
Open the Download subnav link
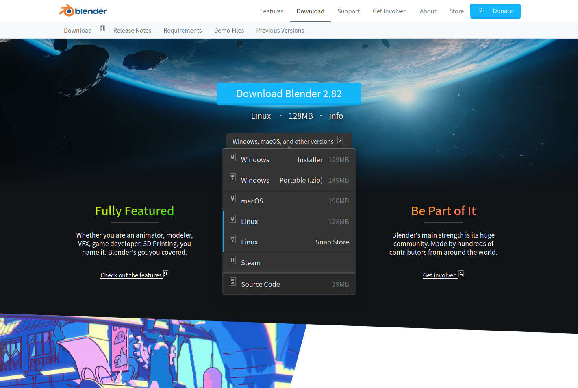pos(78,31)
